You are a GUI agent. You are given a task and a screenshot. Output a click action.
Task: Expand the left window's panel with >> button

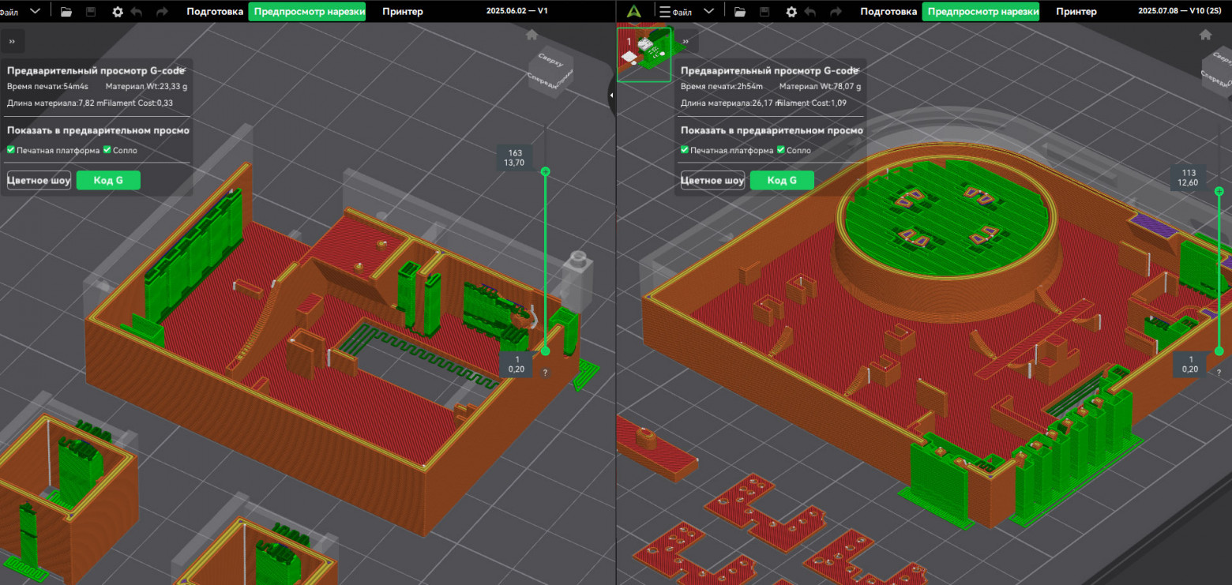(x=12, y=41)
